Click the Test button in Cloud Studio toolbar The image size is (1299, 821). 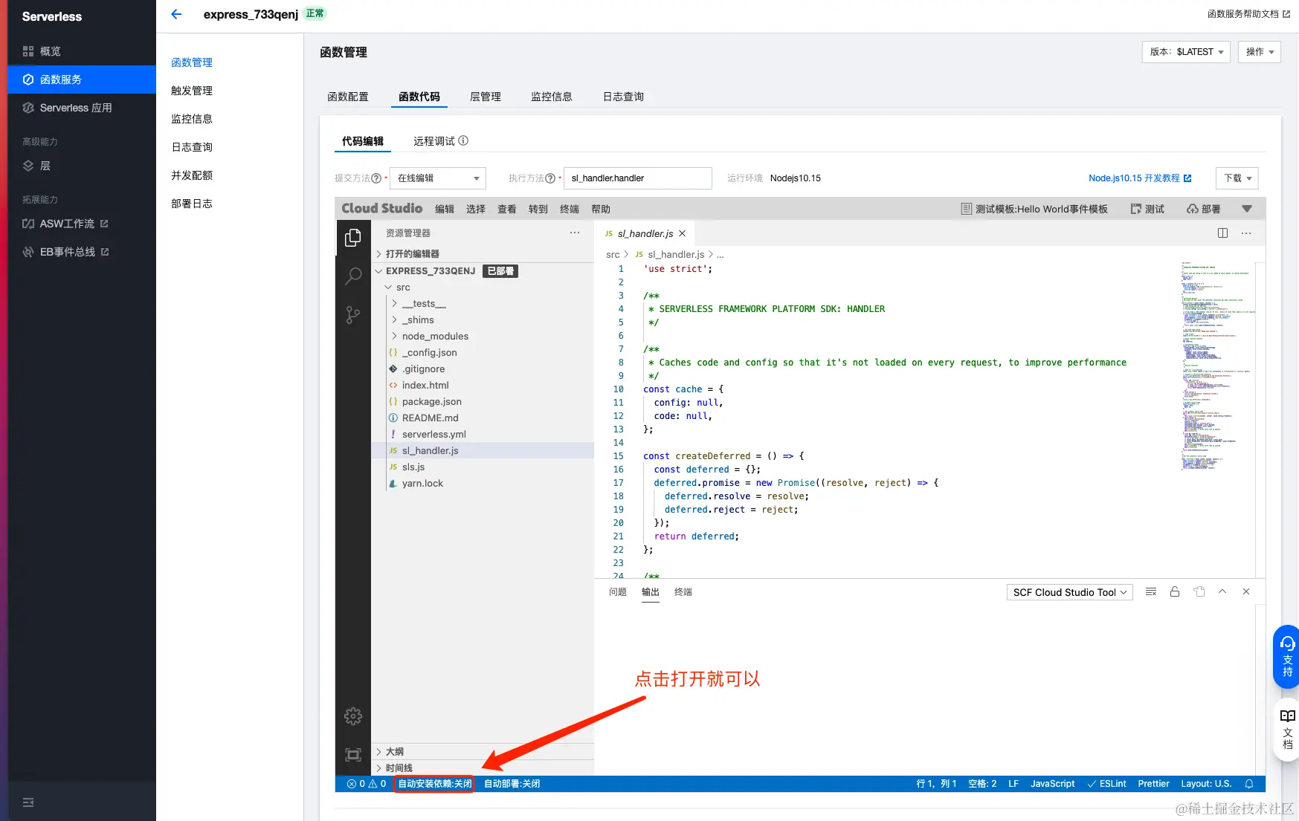(x=1147, y=209)
